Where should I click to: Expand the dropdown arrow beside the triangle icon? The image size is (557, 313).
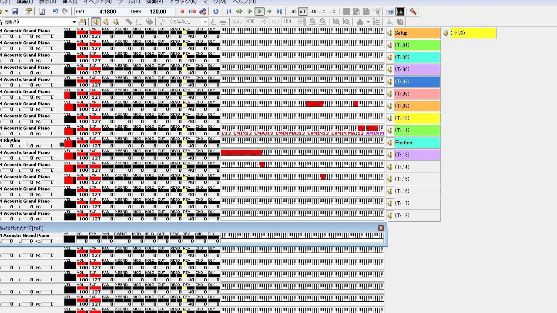pyautogui.click(x=368, y=22)
